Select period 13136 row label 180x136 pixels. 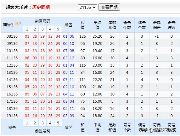tap(12, 73)
